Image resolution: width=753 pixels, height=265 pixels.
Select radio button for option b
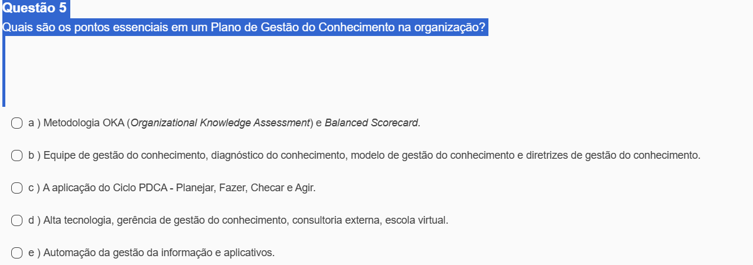[x=17, y=156]
